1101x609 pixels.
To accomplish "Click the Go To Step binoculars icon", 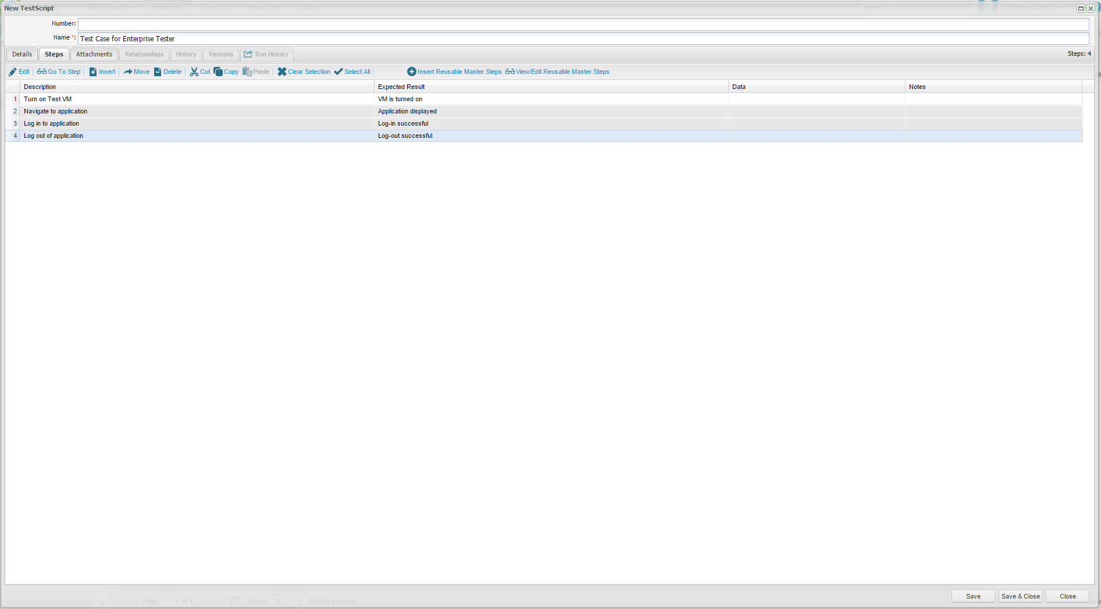I will [x=42, y=72].
